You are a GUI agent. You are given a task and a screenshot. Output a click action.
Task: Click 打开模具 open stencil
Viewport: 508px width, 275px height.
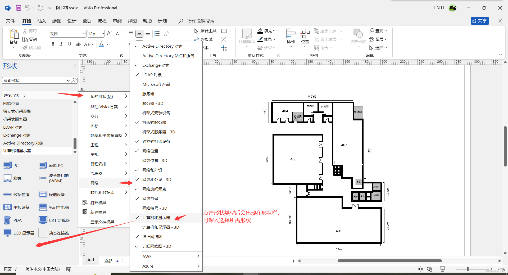pos(105,203)
